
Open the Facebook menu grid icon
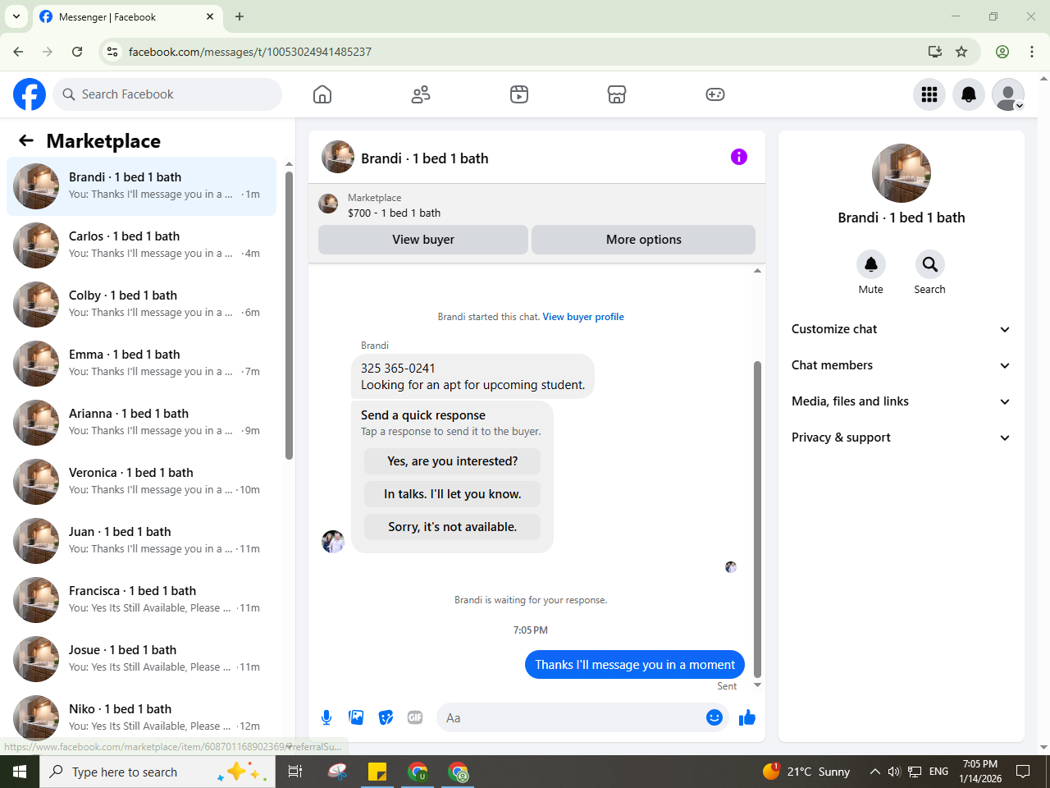click(x=929, y=94)
